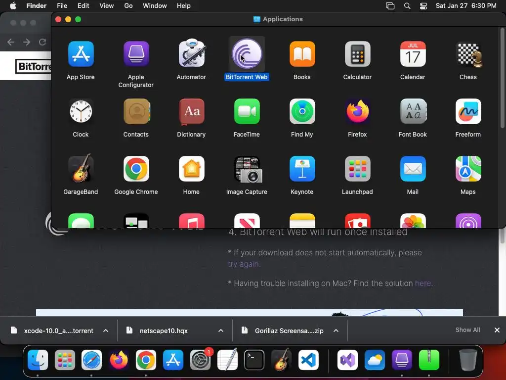Click the menu bar date and time

click(466, 6)
